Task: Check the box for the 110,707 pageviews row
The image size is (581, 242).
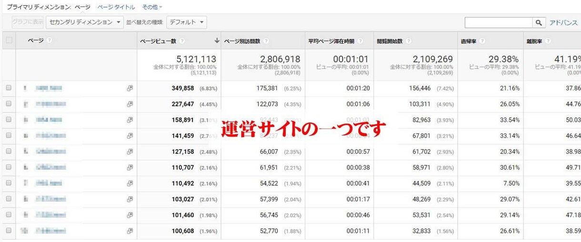Action: (9, 168)
